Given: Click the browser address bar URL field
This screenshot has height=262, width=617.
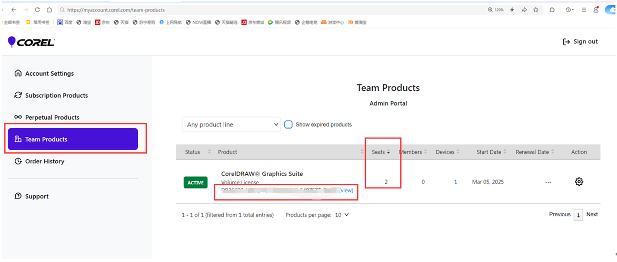Looking at the screenshot, I should pos(263,10).
